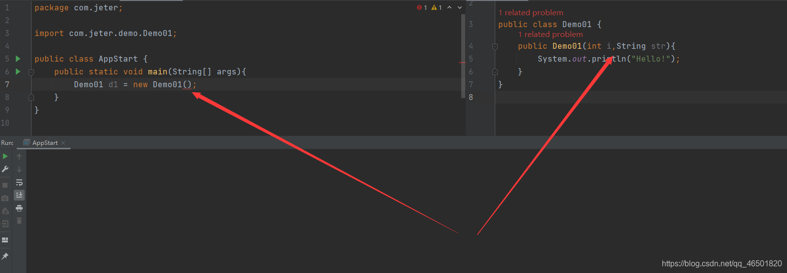Rerun AppStart with the green play button
Image resolution: width=787 pixels, height=273 pixels.
click(x=5, y=156)
